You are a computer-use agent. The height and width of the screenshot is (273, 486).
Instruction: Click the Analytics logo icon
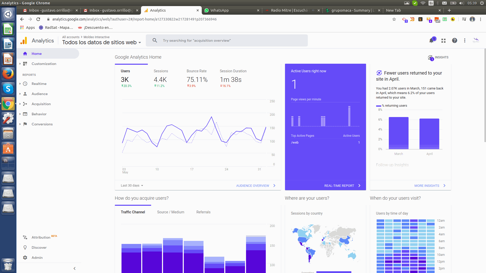pos(24,40)
